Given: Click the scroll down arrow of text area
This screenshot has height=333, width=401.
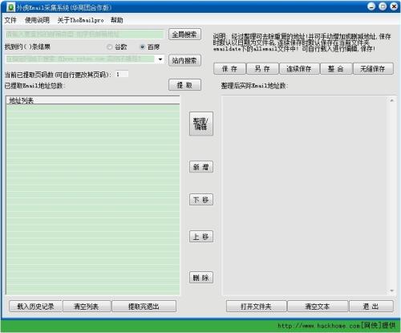Looking at the screenshot, I should point(391,290).
